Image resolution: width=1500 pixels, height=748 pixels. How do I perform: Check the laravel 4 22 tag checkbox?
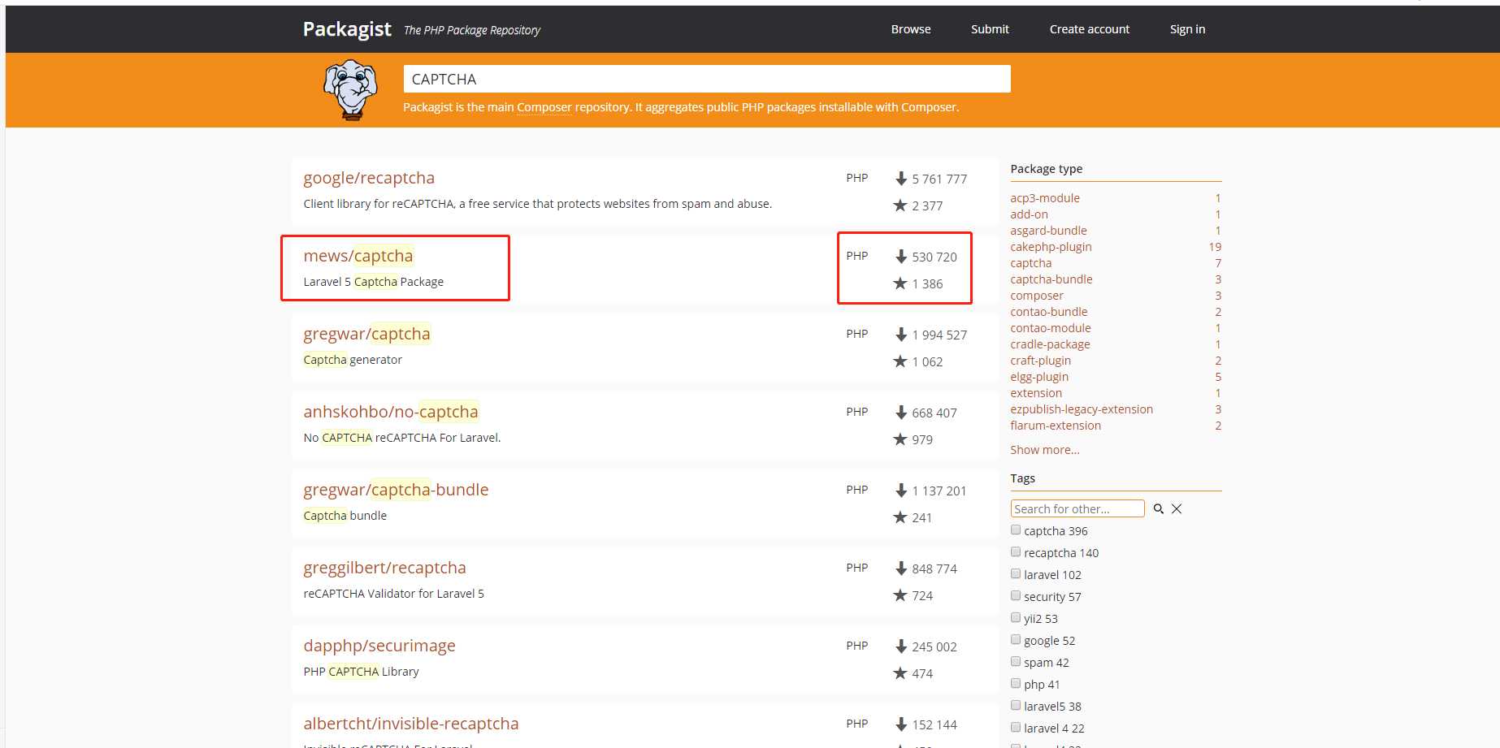1016,728
